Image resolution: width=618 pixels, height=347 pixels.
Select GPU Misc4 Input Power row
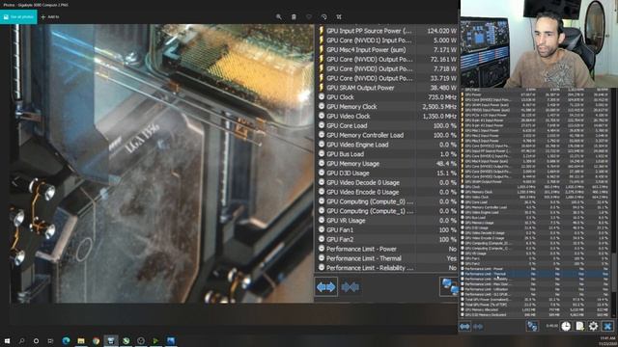click(386, 49)
